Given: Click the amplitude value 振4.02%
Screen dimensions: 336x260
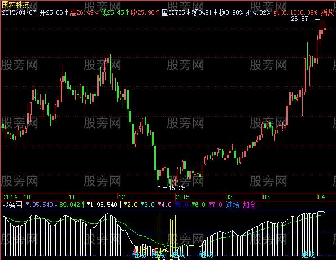Looking at the screenshot, I should [x=258, y=12].
